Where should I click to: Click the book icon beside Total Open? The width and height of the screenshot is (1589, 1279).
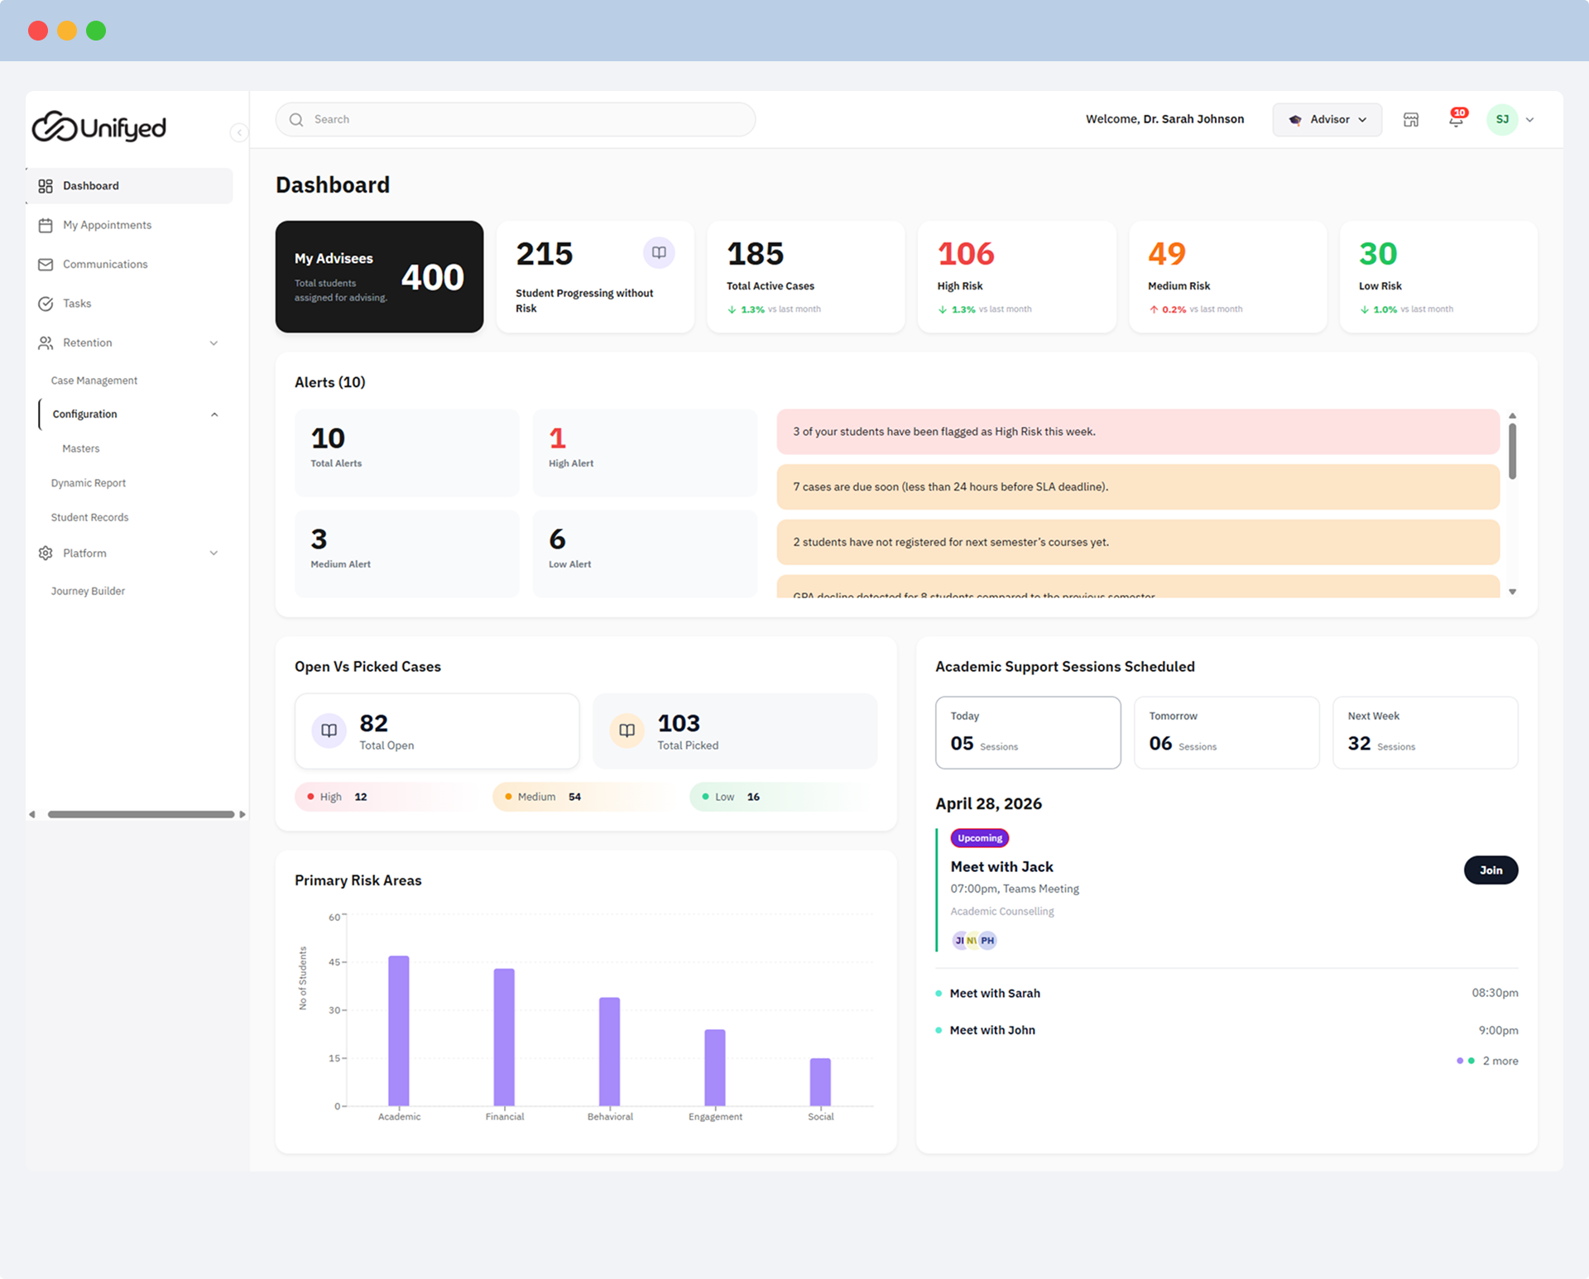tap(329, 731)
